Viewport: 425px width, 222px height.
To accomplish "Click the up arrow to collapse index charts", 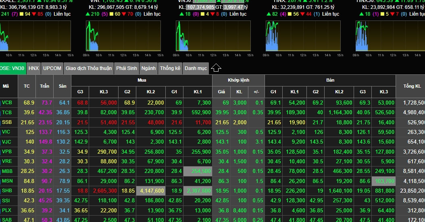I will click(x=216, y=68).
